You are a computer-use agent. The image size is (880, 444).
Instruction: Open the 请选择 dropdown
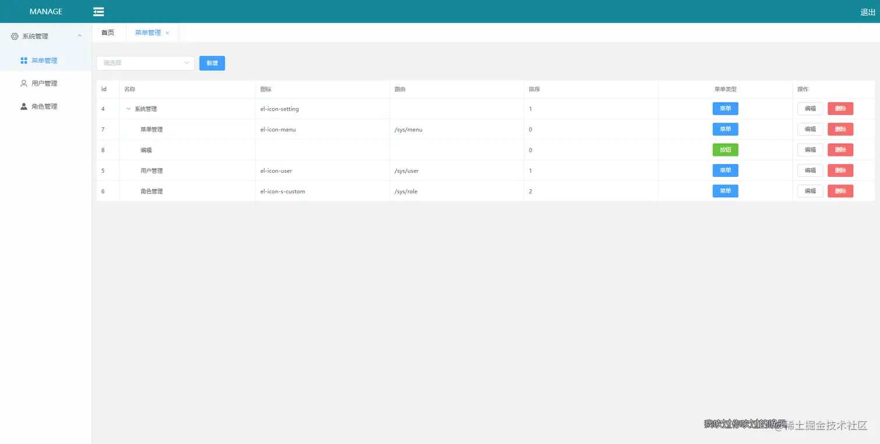tap(146, 63)
